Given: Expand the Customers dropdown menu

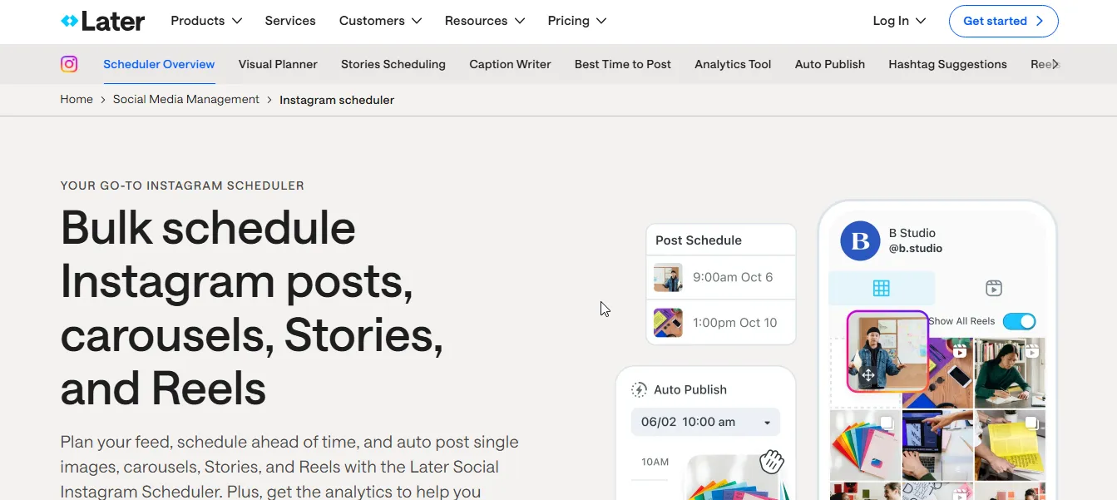Looking at the screenshot, I should (x=380, y=21).
